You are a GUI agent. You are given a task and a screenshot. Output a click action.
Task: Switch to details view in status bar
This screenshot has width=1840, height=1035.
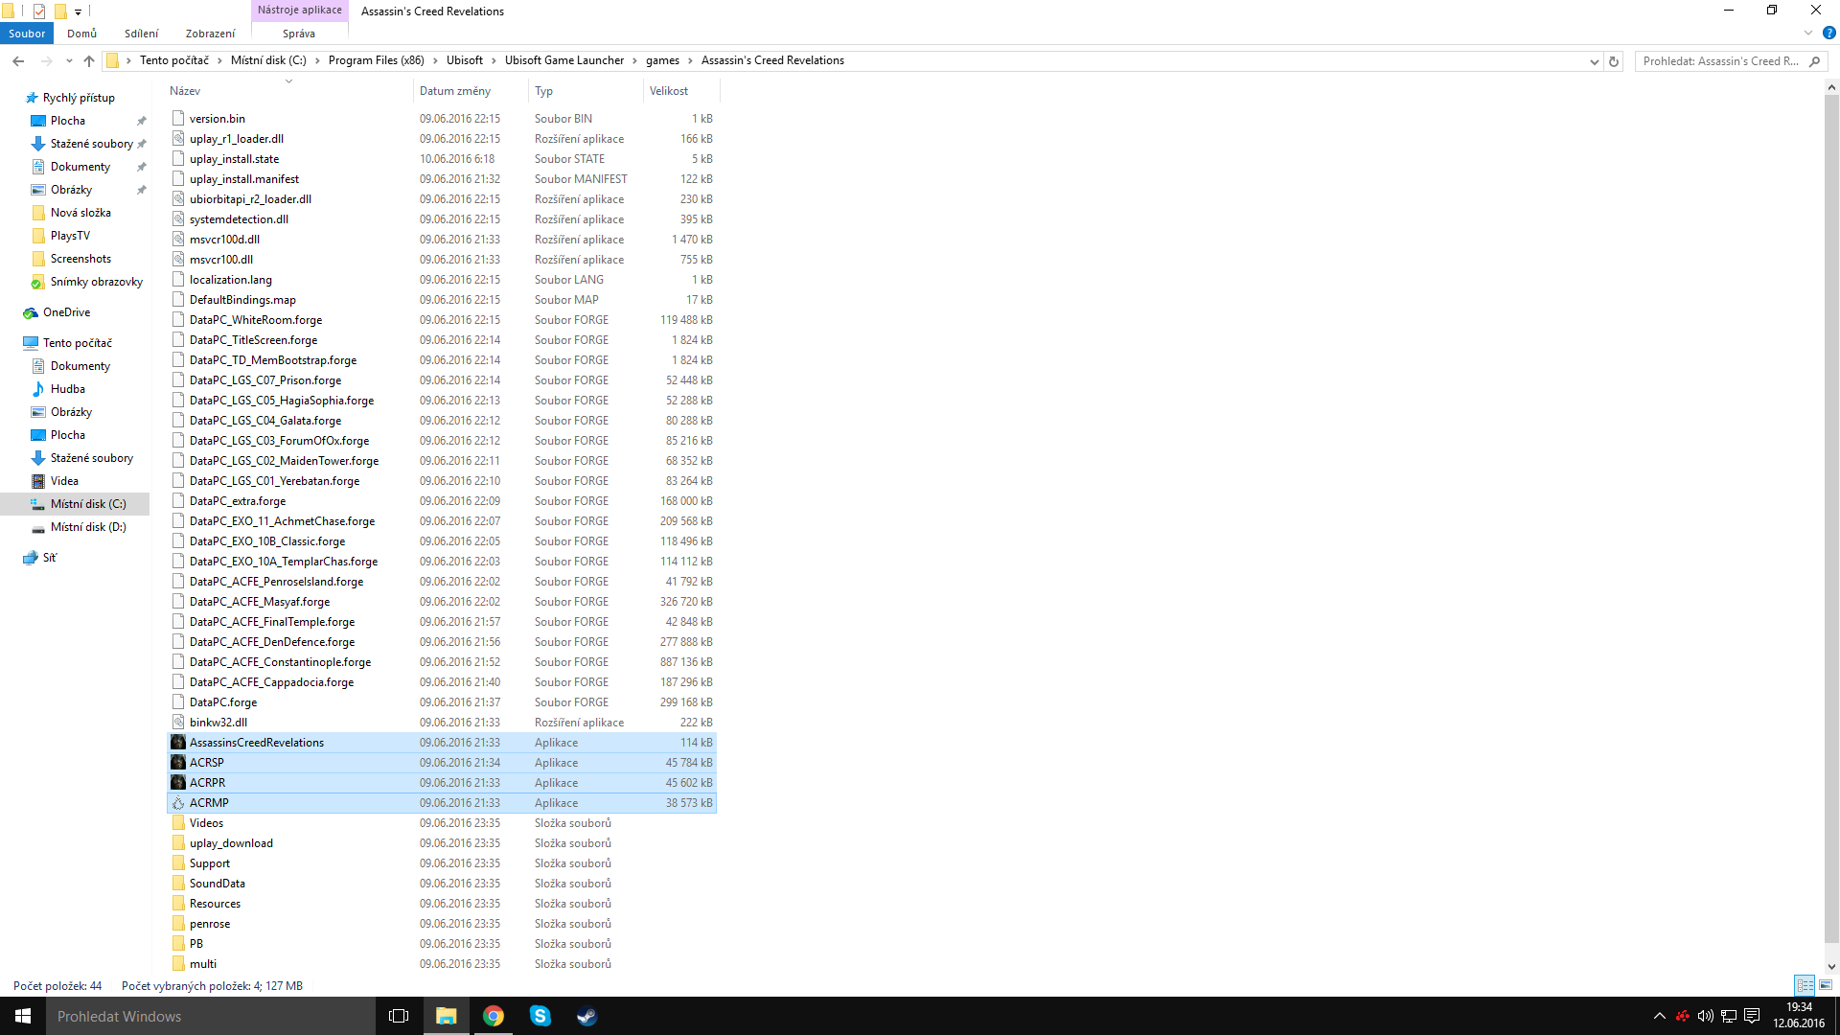[x=1805, y=985]
